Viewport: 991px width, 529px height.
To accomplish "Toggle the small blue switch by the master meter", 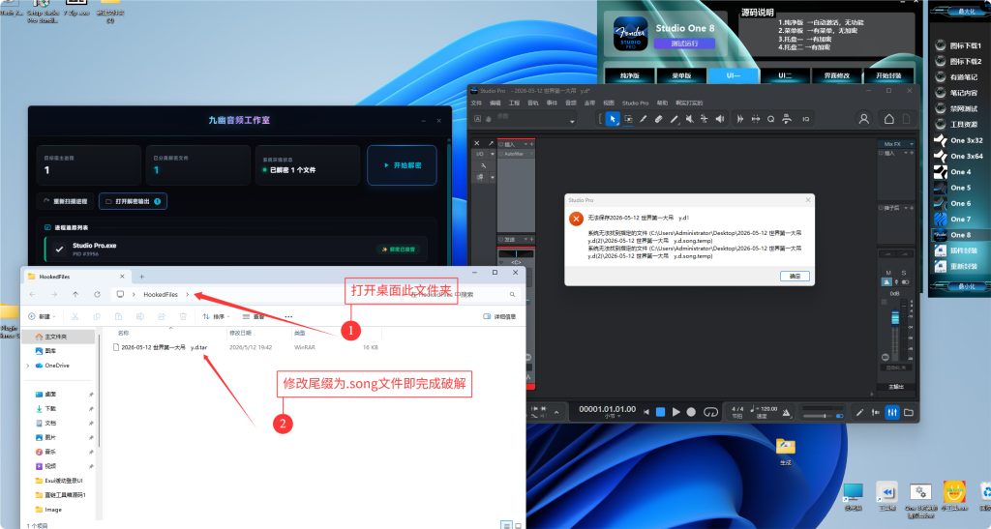I will click(x=839, y=416).
